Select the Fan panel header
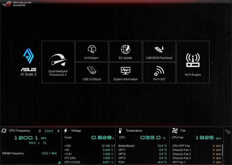Screen dimensions: 232x165 point(183,131)
